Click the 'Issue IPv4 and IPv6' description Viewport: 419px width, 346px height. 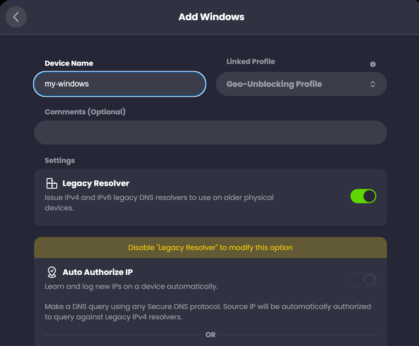coord(159,203)
